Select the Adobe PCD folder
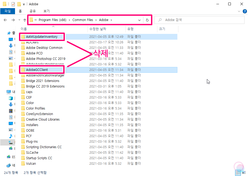This screenshot has height=176, width=248. coord(34,53)
